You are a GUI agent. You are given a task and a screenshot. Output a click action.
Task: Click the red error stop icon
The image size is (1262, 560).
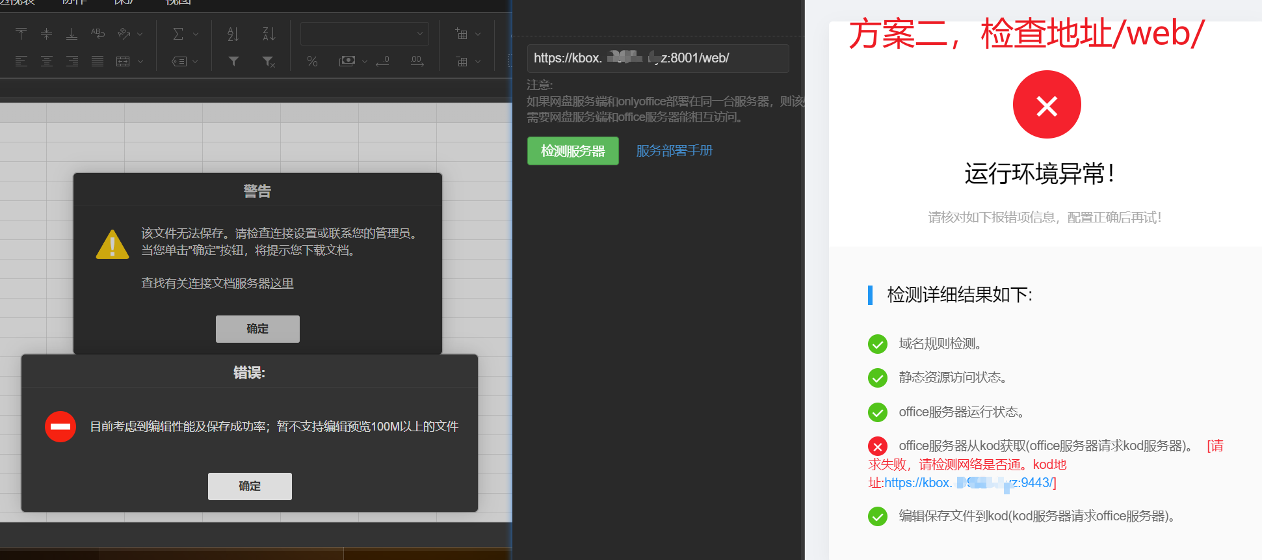60,427
